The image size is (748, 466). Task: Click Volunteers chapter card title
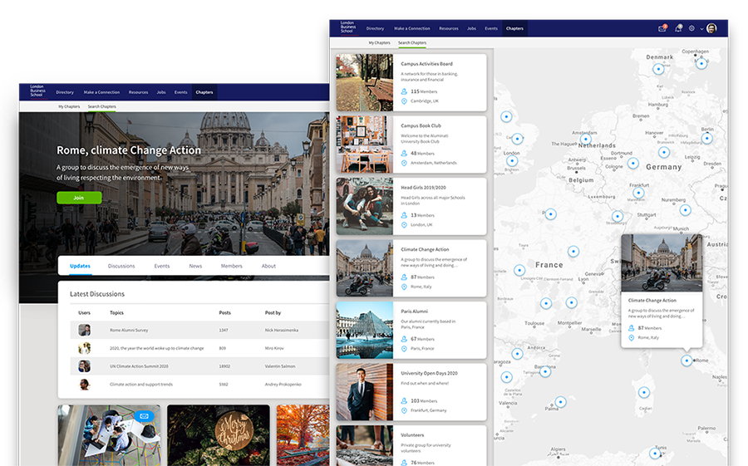tap(412, 435)
